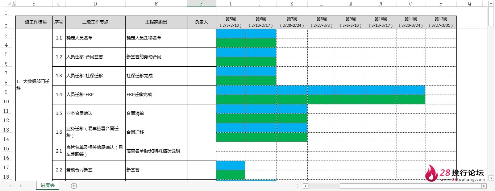Select column M header
The image size is (495, 191).
pyautogui.click(x=350, y=3)
